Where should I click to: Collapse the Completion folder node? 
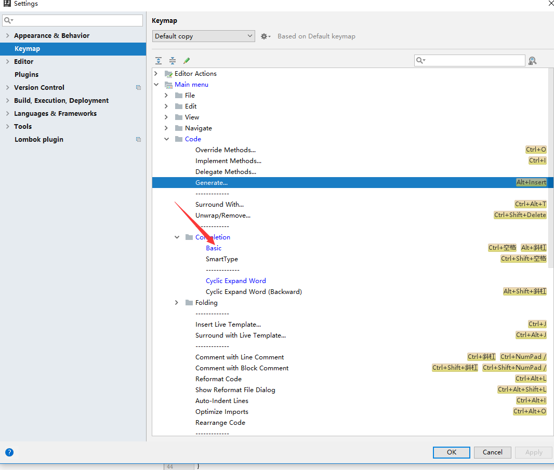(177, 237)
